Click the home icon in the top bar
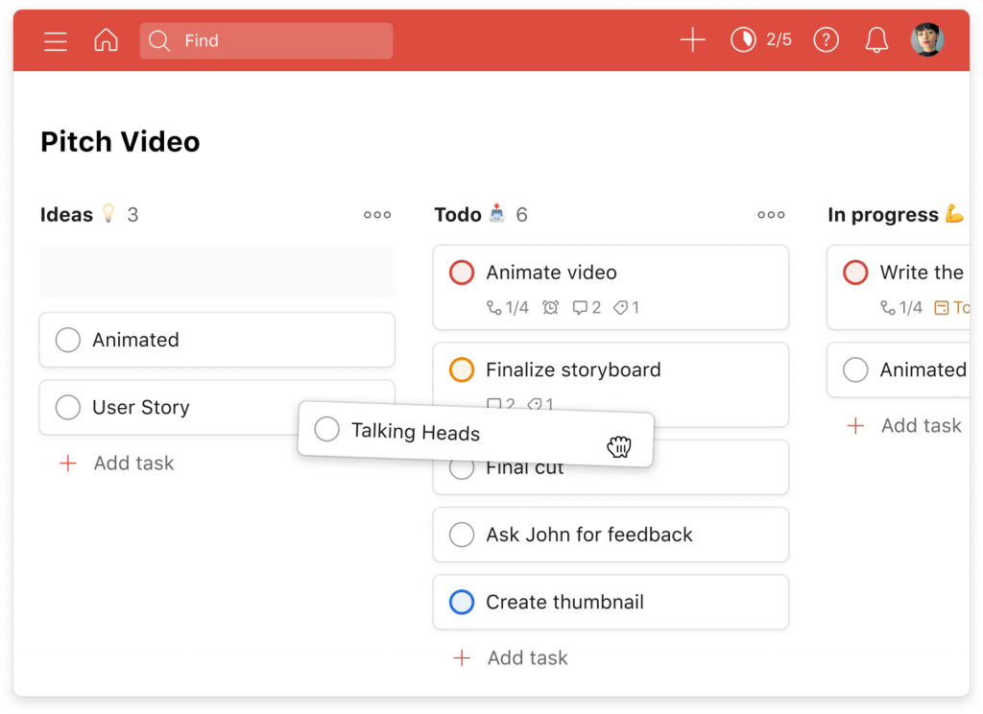983x714 pixels. (106, 40)
